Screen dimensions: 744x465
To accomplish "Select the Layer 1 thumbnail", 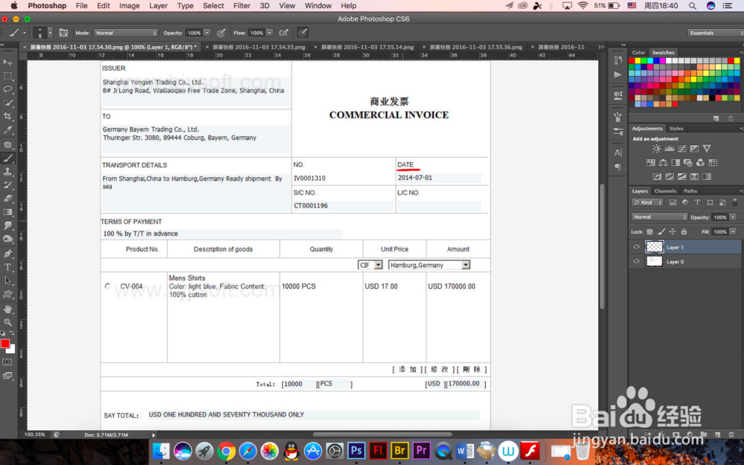I will [654, 247].
